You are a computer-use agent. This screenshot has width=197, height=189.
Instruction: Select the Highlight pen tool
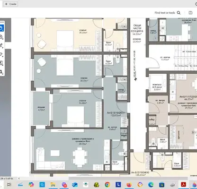tap(1, 46)
